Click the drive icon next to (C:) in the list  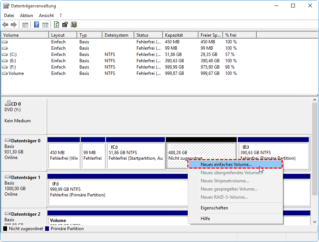(x=5, y=54)
